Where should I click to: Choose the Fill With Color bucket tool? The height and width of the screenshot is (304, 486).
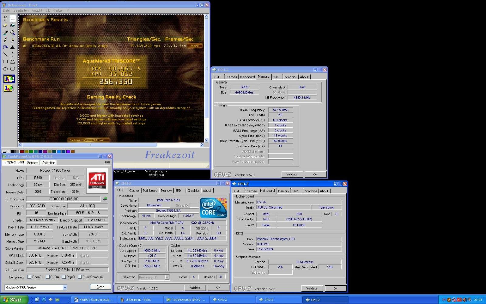pos(13,26)
